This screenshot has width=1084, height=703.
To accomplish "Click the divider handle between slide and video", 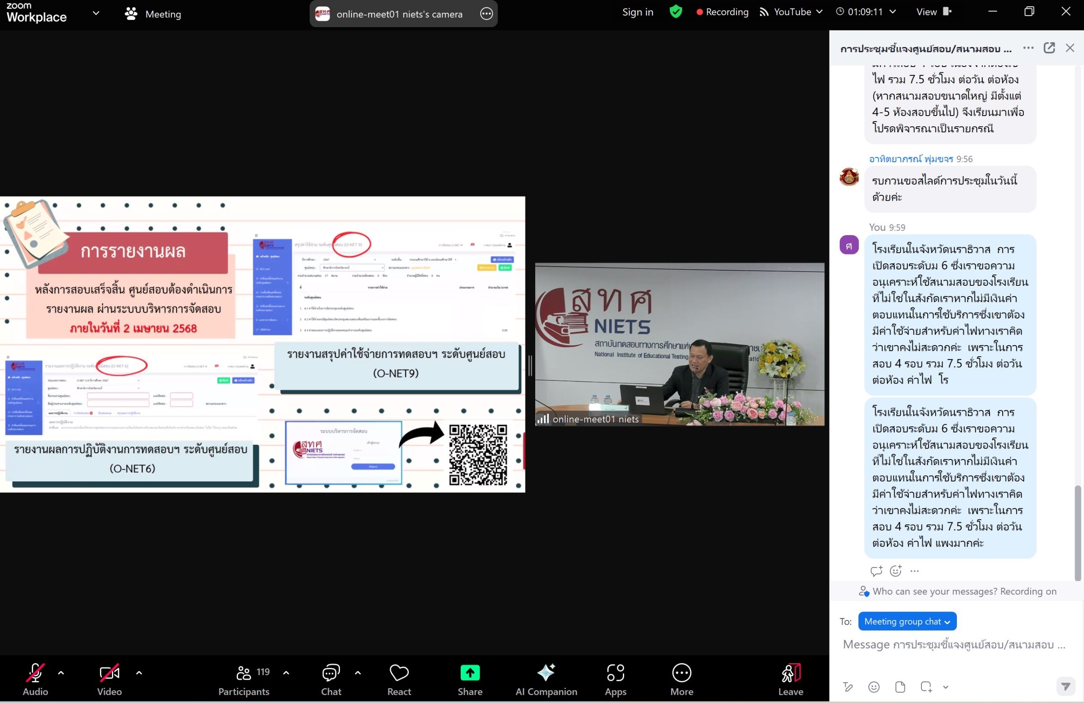I will (x=530, y=365).
